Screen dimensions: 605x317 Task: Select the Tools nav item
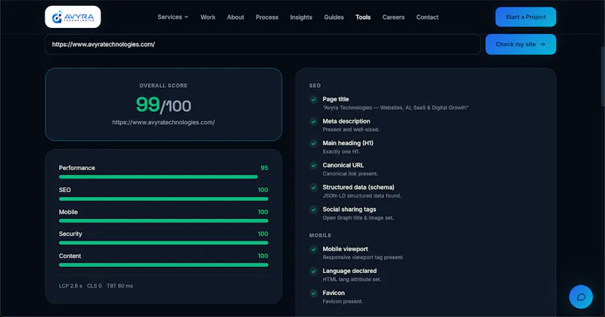coord(363,17)
